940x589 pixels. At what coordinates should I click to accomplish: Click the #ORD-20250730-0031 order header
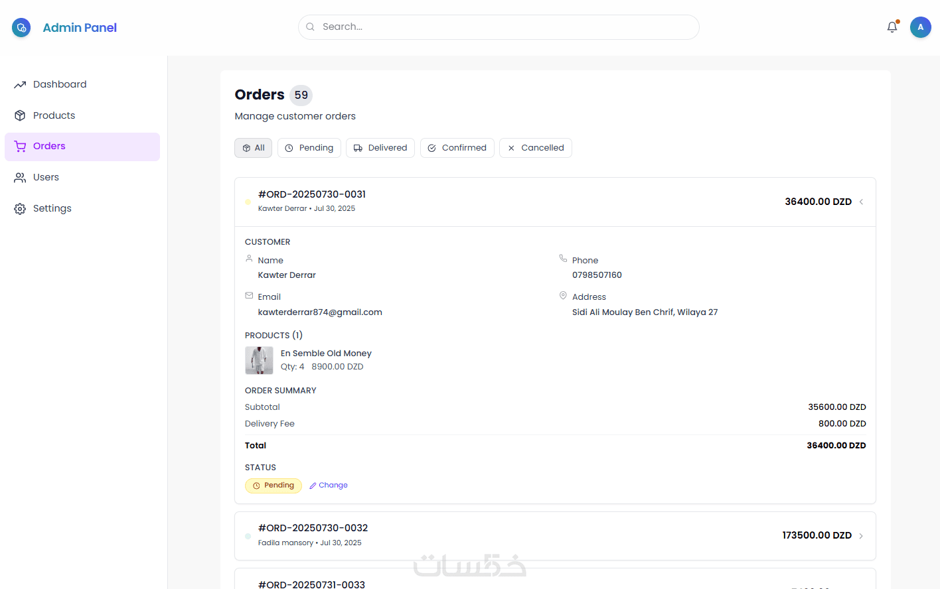click(555, 202)
